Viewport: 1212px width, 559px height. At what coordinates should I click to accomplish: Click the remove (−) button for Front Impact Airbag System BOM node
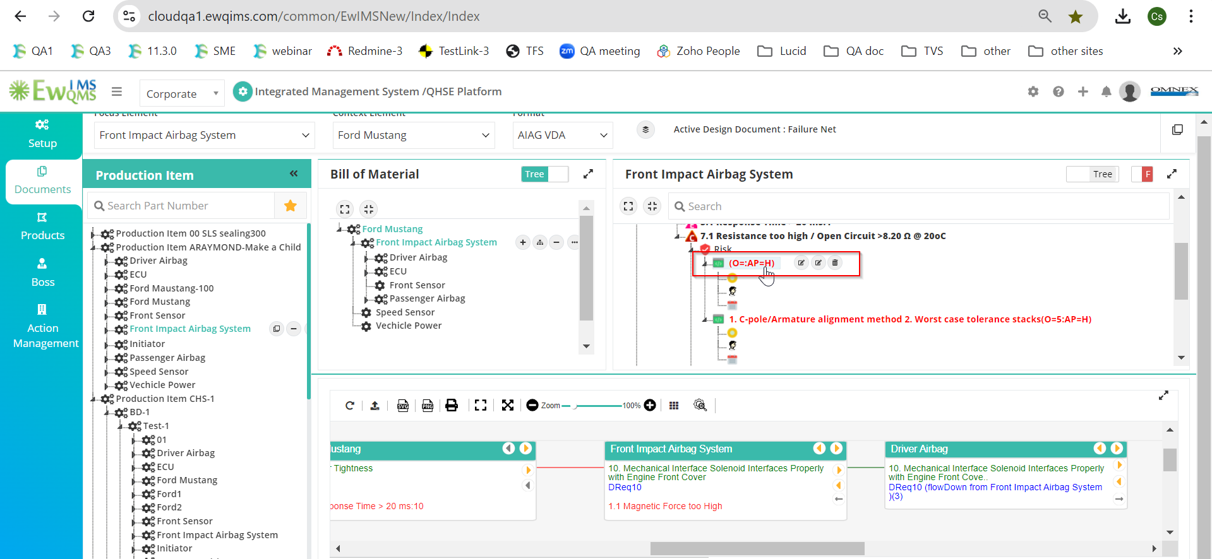pyautogui.click(x=556, y=242)
